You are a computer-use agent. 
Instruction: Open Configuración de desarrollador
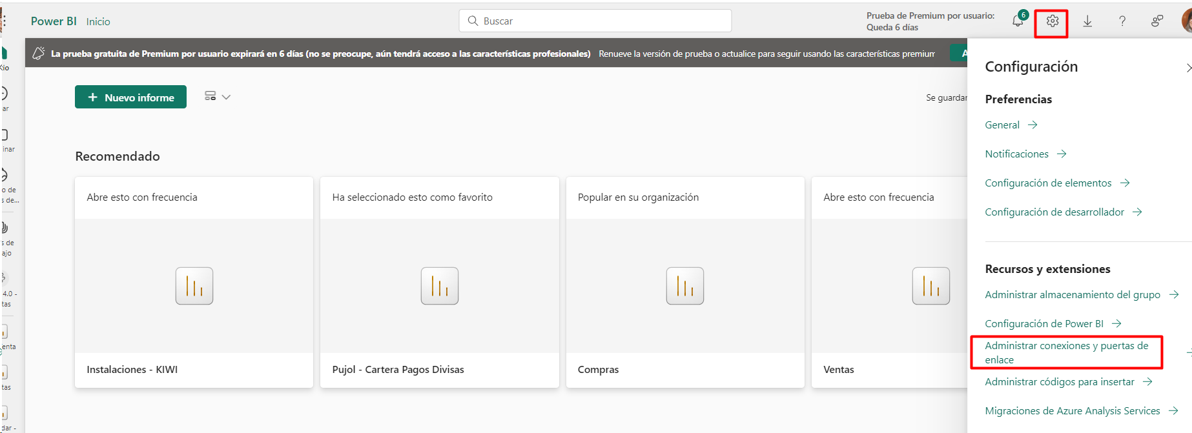click(x=1064, y=212)
